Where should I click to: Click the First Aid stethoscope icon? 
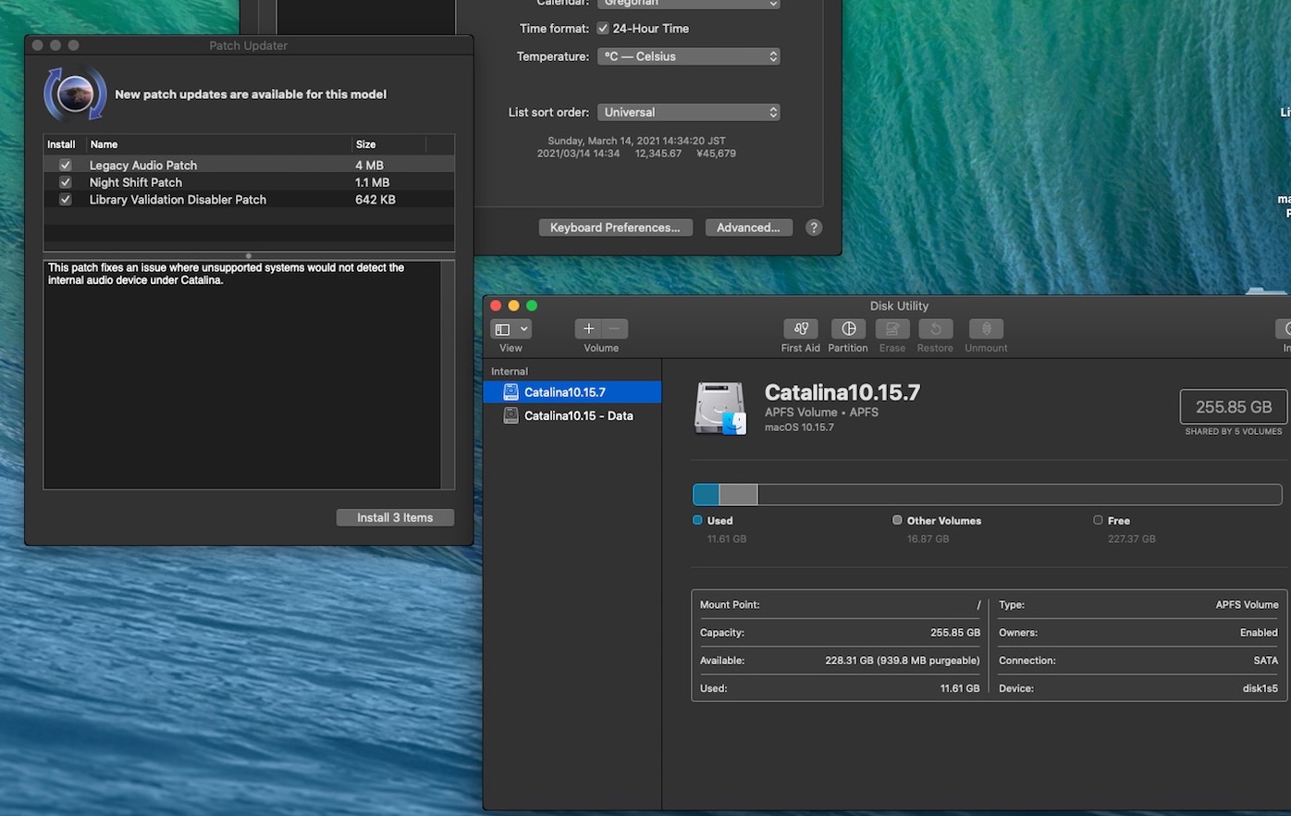(801, 328)
